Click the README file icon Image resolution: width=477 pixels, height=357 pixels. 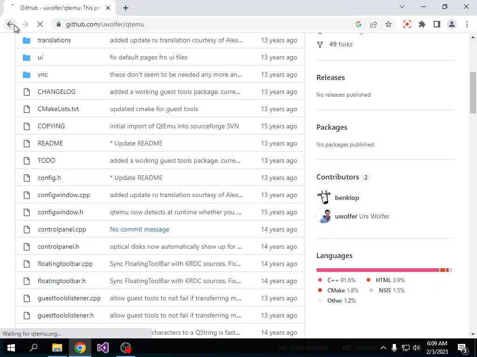click(x=27, y=143)
